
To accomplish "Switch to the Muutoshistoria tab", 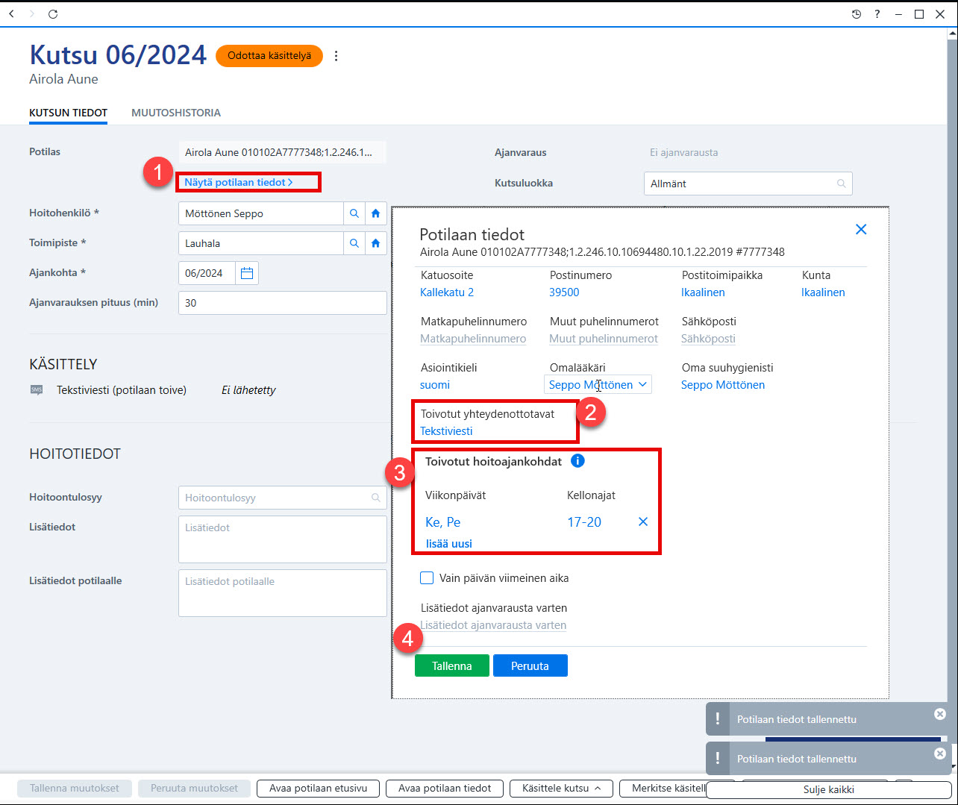I will [x=176, y=113].
